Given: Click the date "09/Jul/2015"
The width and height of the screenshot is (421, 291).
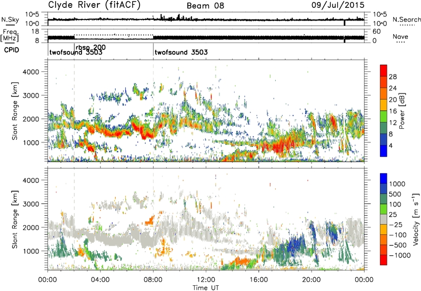Looking at the screenshot, I should point(338,5).
